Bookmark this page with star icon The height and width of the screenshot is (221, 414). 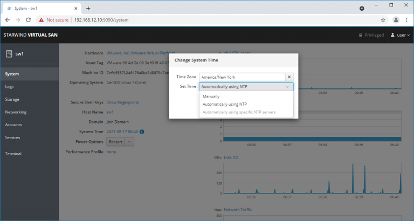tap(383, 20)
